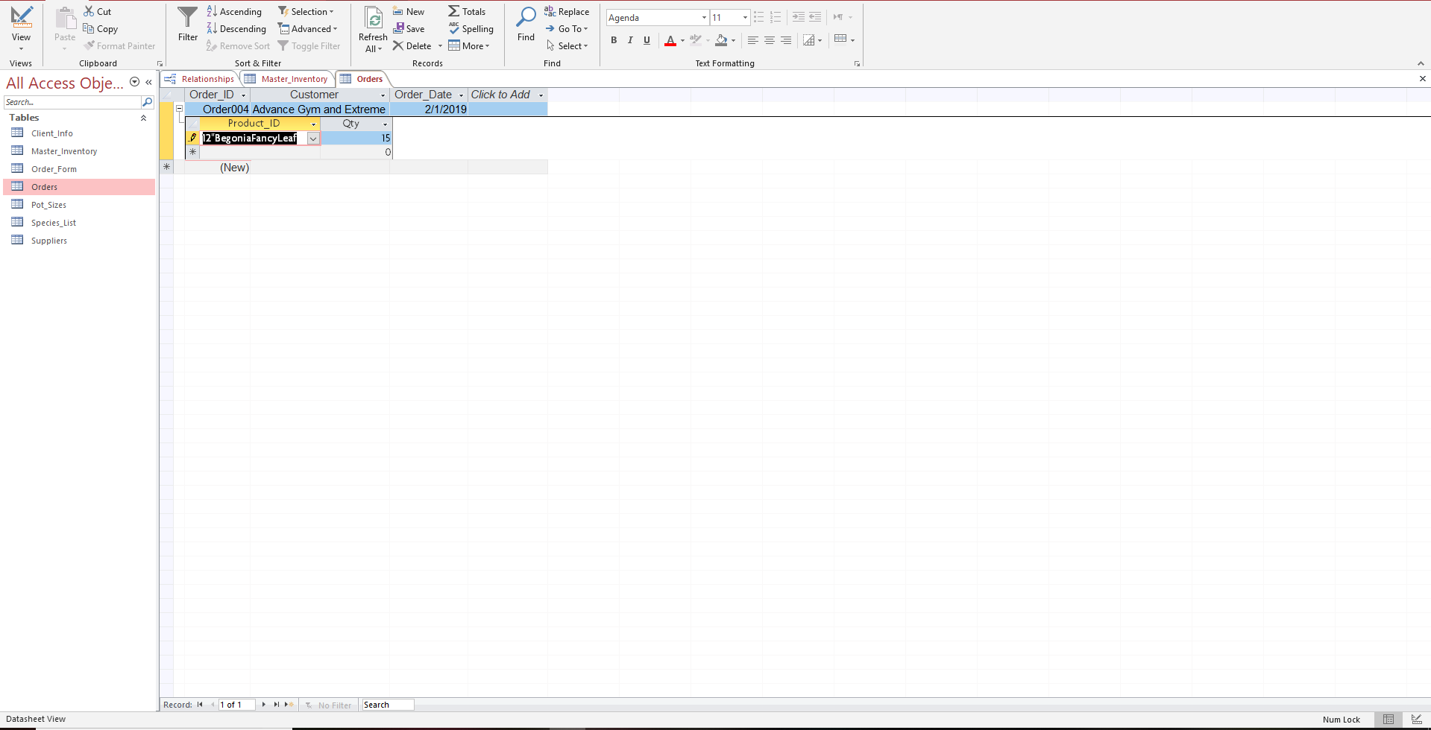Viewport: 1431px width, 730px height.
Task: Click the Select button in Find group
Action: pyautogui.click(x=567, y=45)
